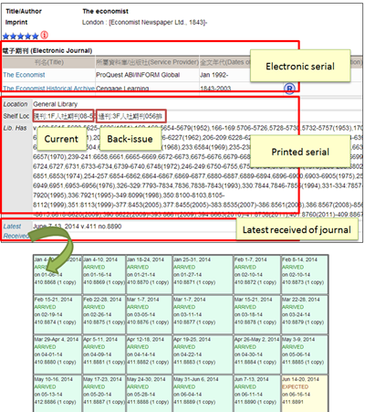Click the Apr 26-May 2, 2014 issue cell
Image resolution: width=365 pixels, height=412 pixels.
click(257, 354)
